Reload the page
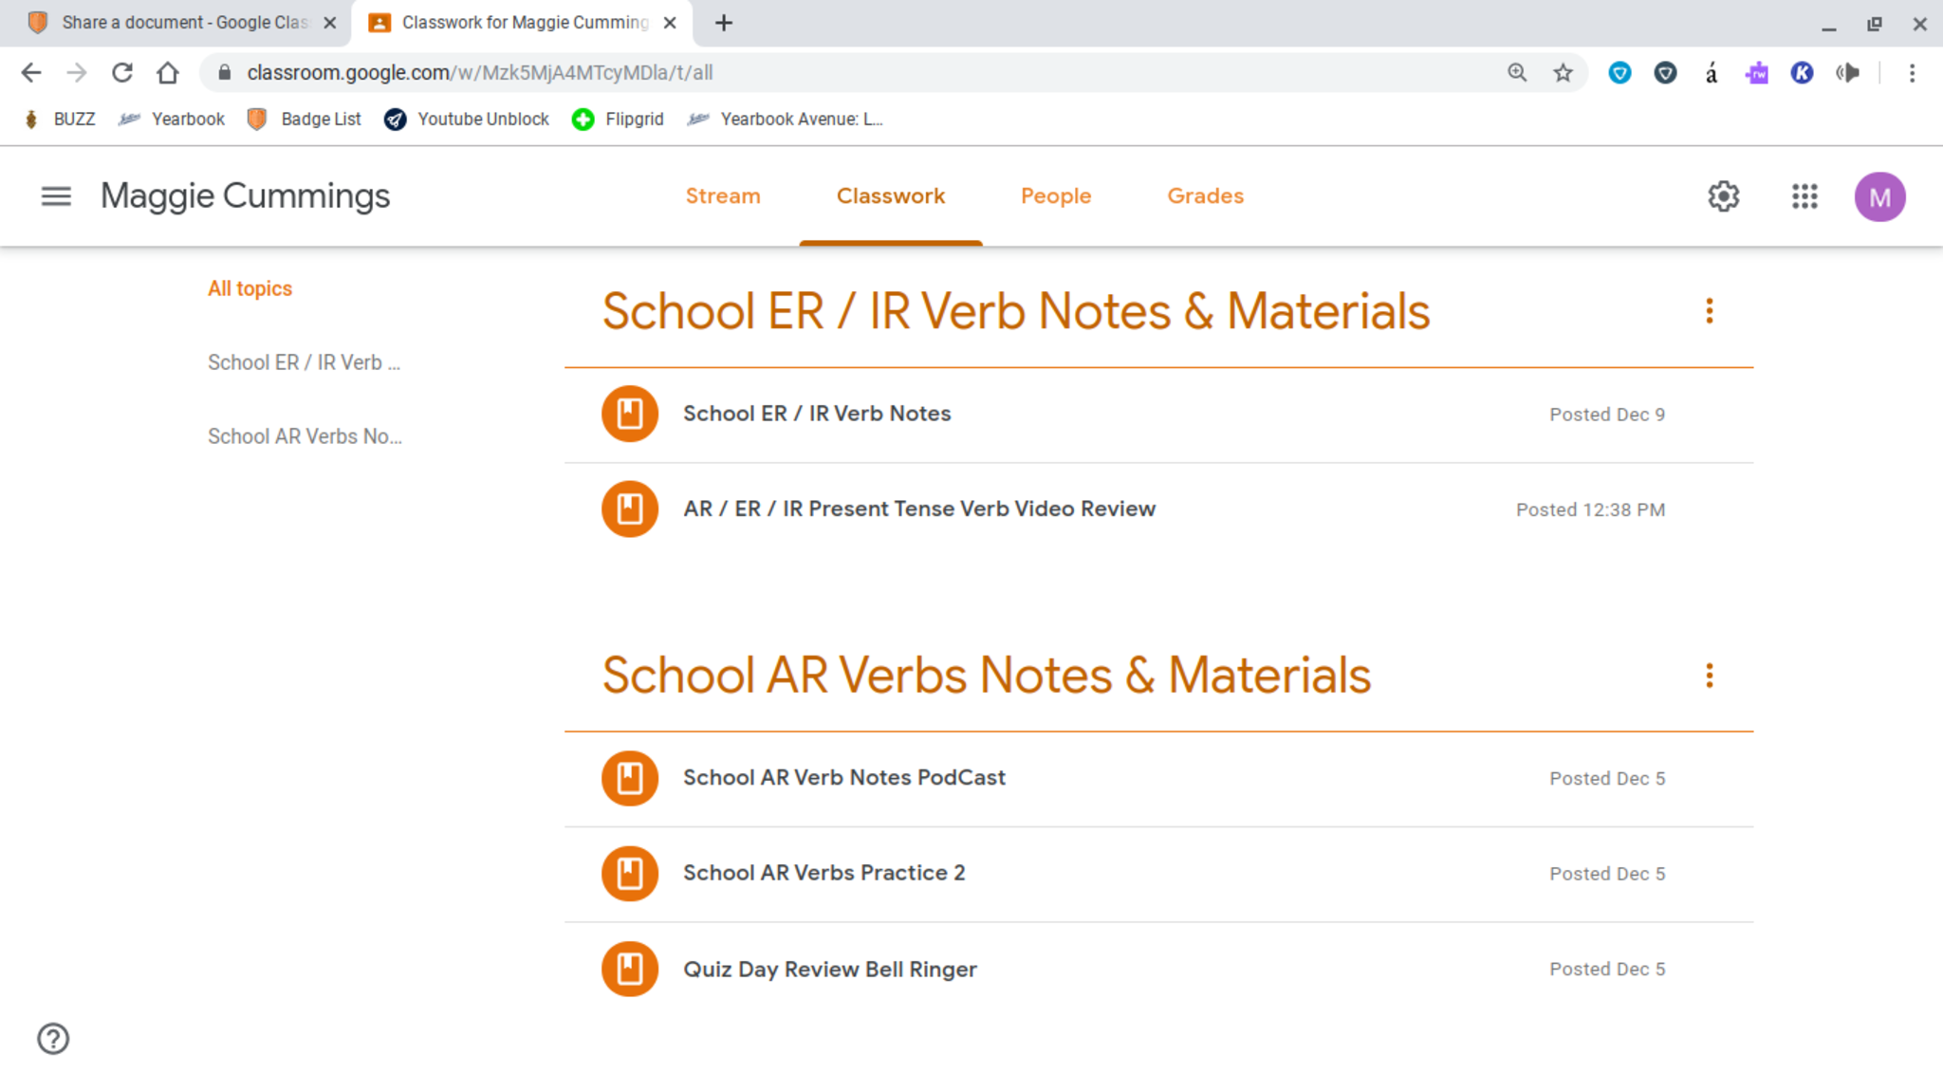The width and height of the screenshot is (1943, 1092). [122, 73]
